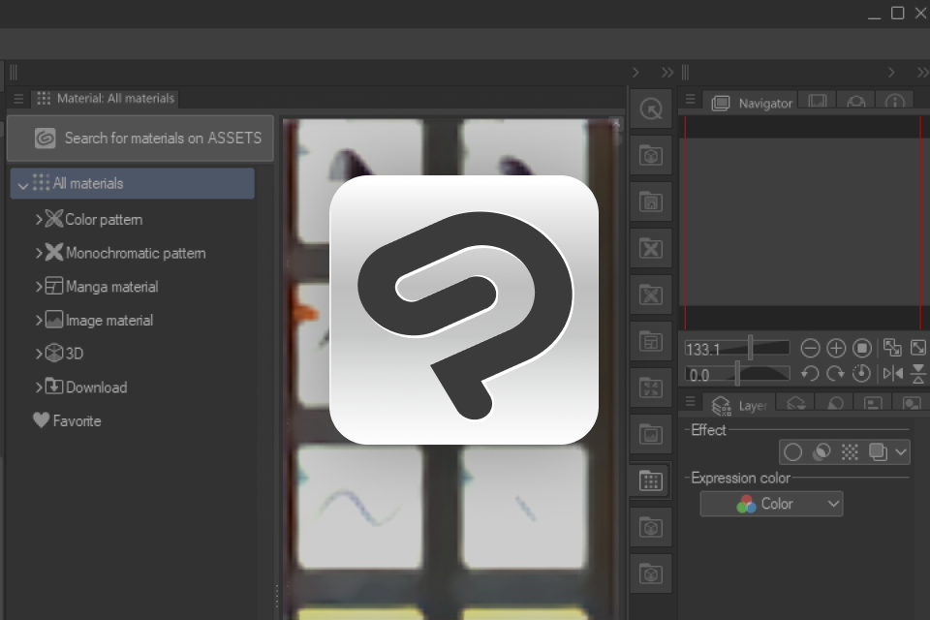This screenshot has width=930, height=620.
Task: Select the 3D tree item
Action: [74, 354]
